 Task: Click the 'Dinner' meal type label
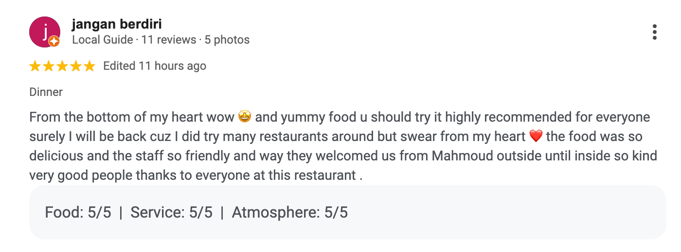pyautogui.click(x=46, y=92)
